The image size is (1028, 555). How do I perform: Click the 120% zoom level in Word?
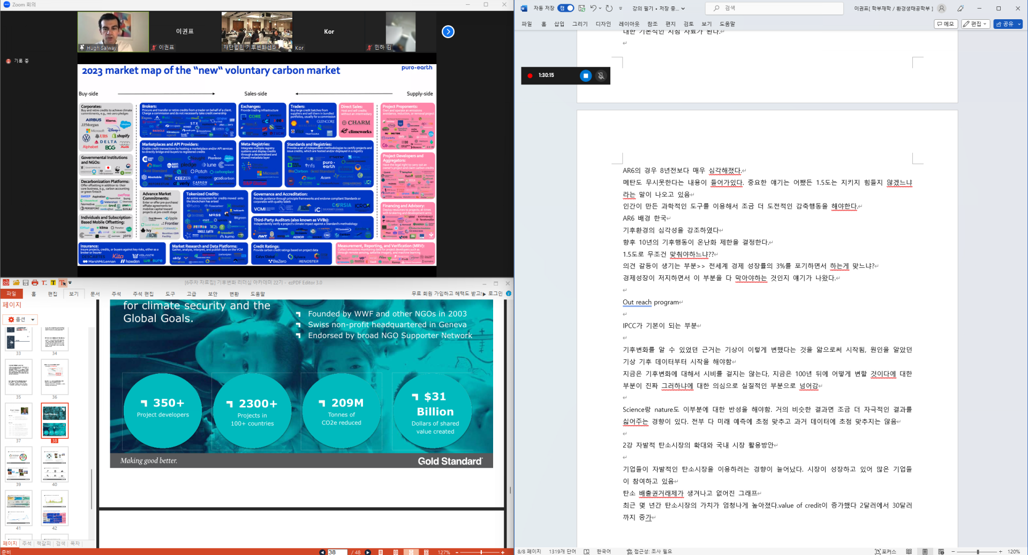(1014, 551)
